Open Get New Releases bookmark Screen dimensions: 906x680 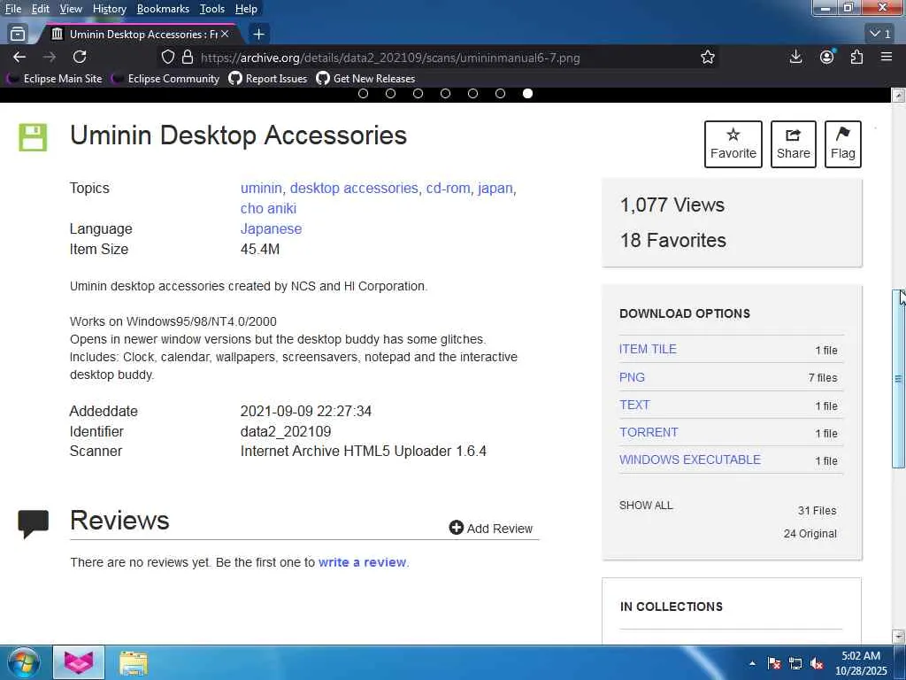(366, 78)
